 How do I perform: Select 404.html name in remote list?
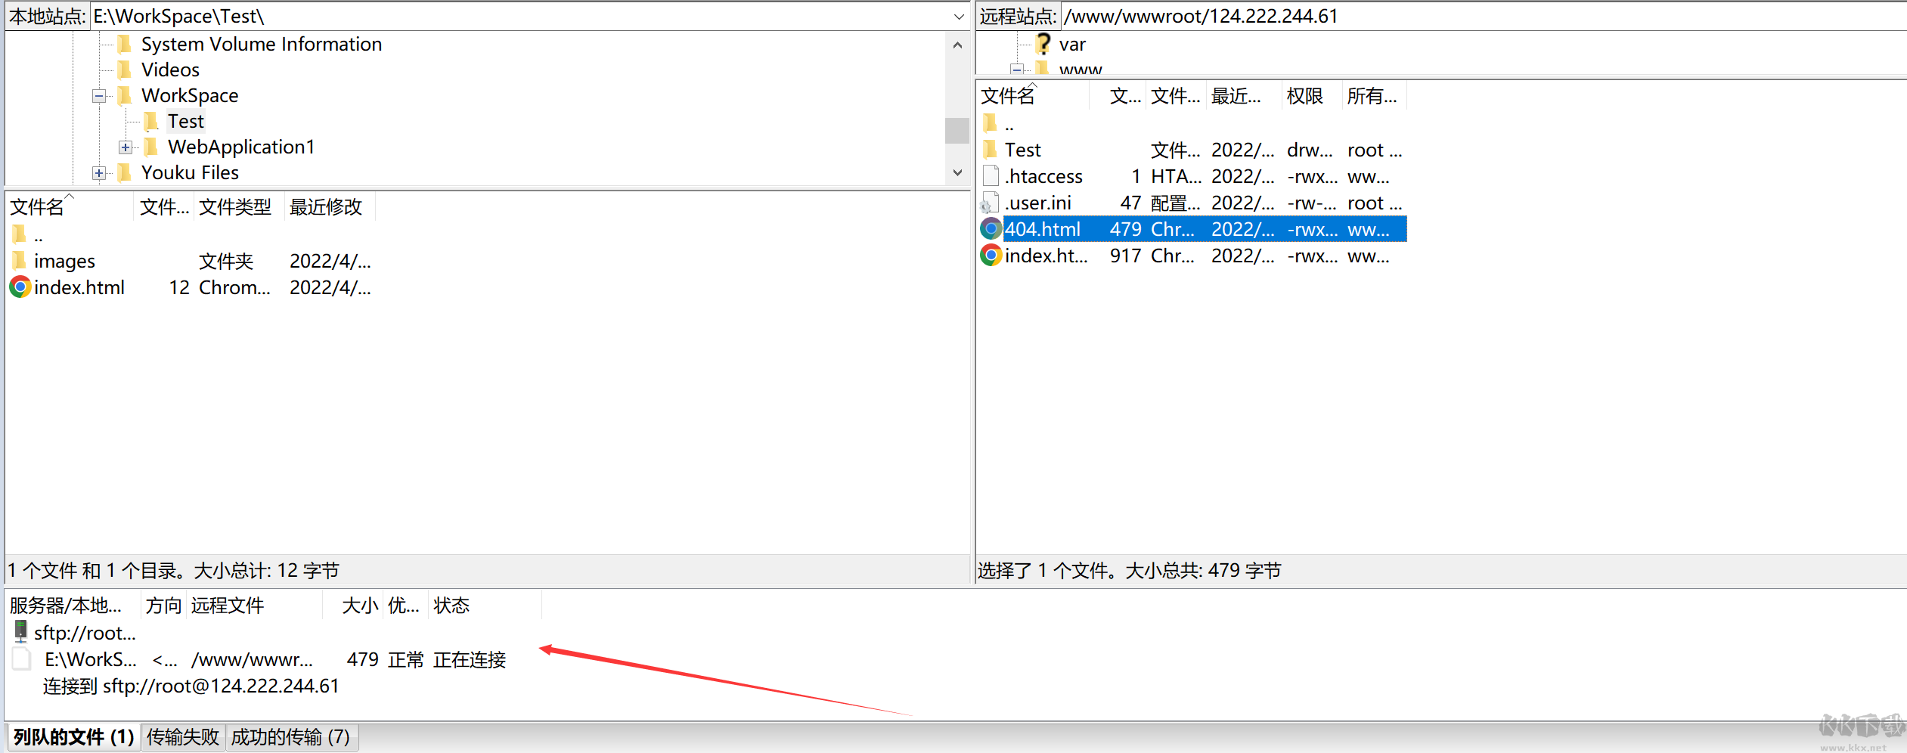pos(1042,229)
